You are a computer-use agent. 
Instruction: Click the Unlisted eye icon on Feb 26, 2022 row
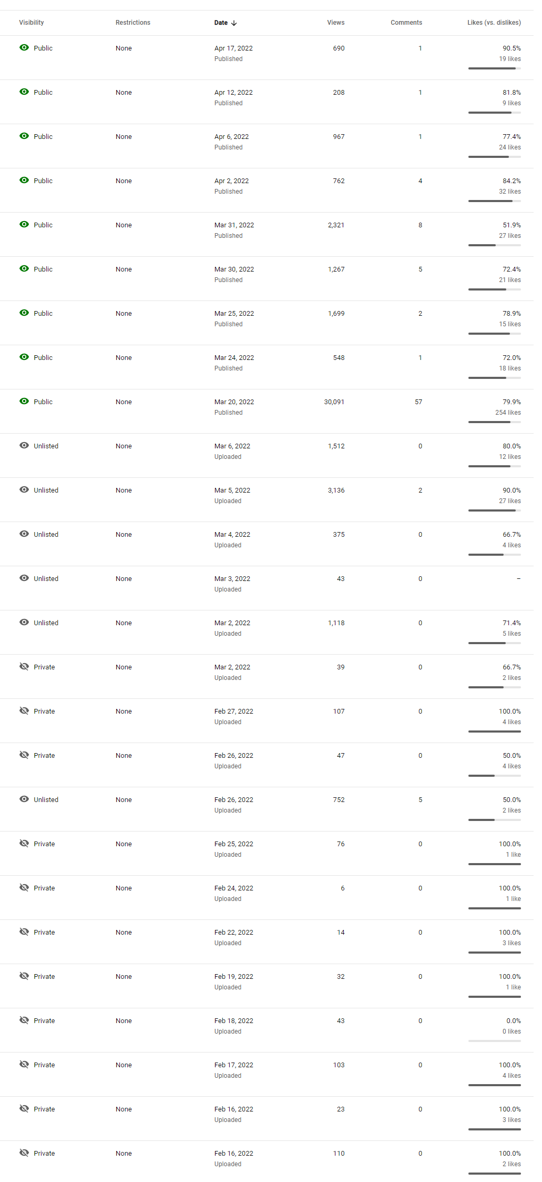pos(24,799)
